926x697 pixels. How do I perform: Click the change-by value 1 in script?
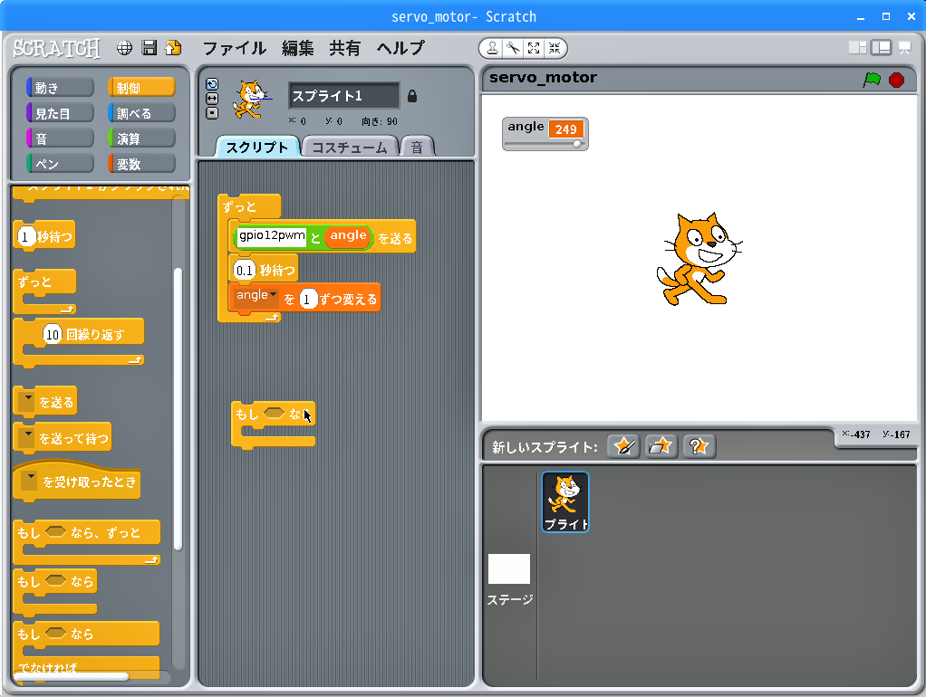pos(307,300)
